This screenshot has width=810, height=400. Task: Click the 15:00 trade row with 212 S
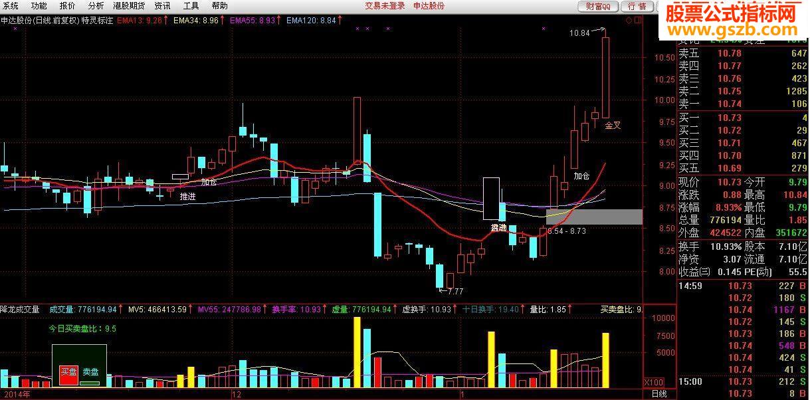tap(743, 381)
